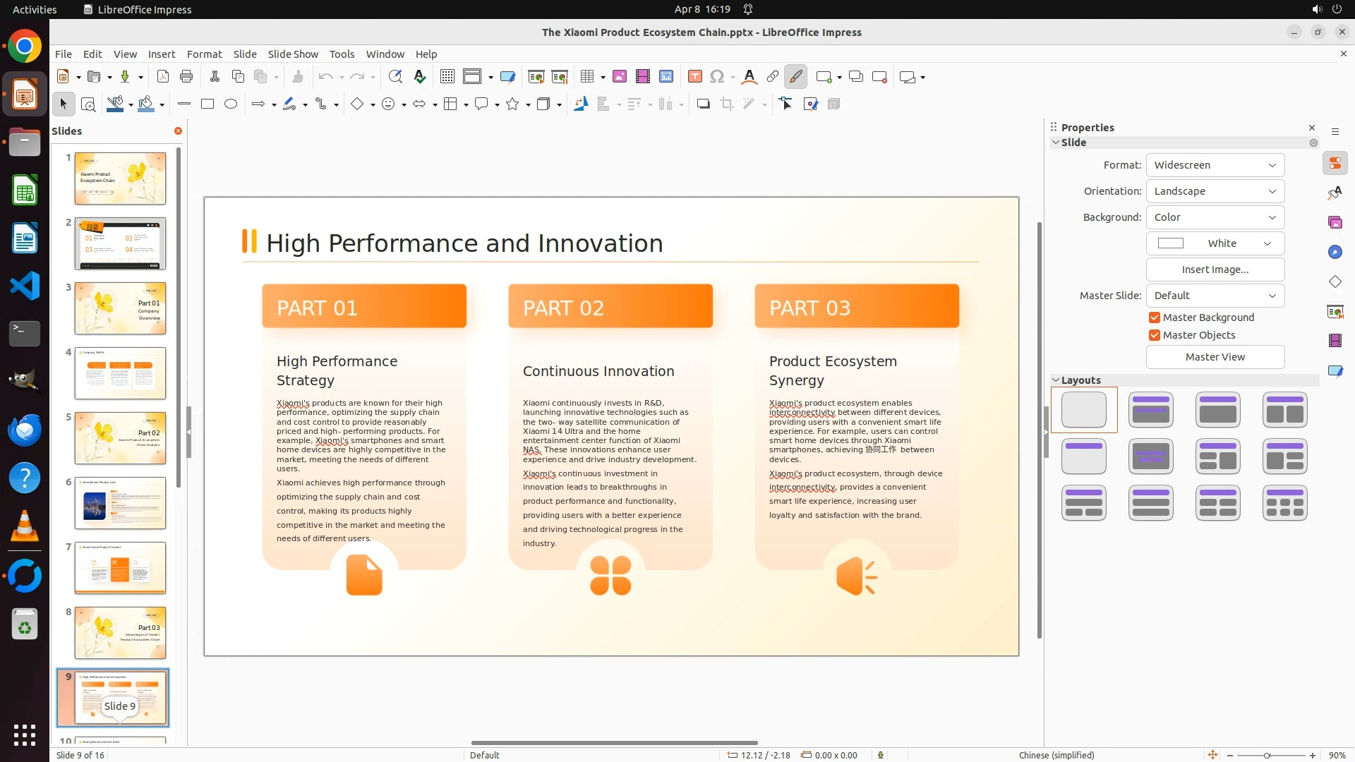Click the Insert Special Character icon
This screenshot has width=1355, height=762.
point(717,77)
